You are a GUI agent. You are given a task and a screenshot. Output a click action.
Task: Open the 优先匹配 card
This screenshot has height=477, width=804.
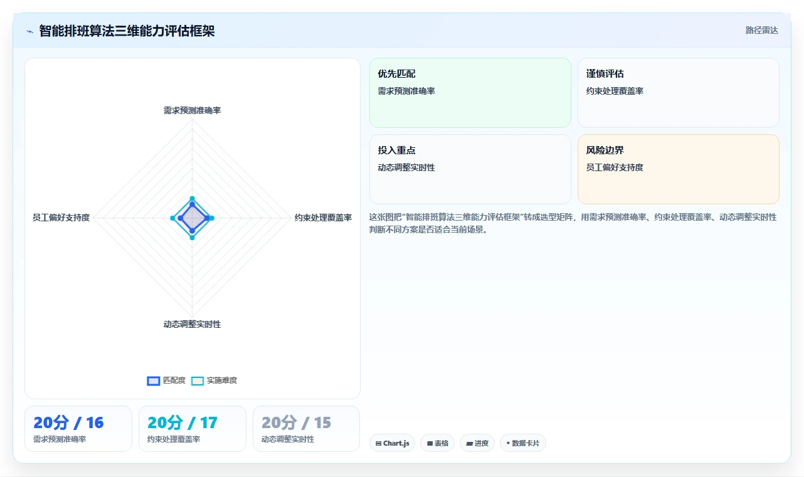point(470,93)
